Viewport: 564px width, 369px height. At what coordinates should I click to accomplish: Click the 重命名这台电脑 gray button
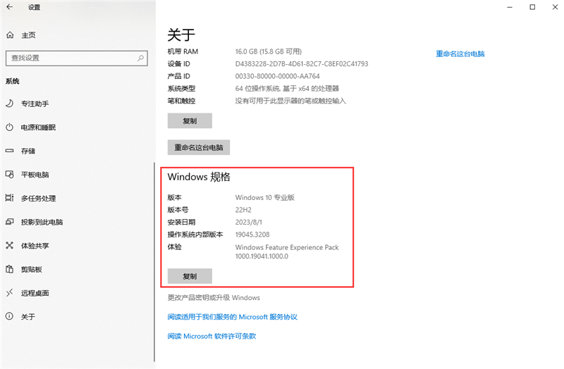pos(199,147)
